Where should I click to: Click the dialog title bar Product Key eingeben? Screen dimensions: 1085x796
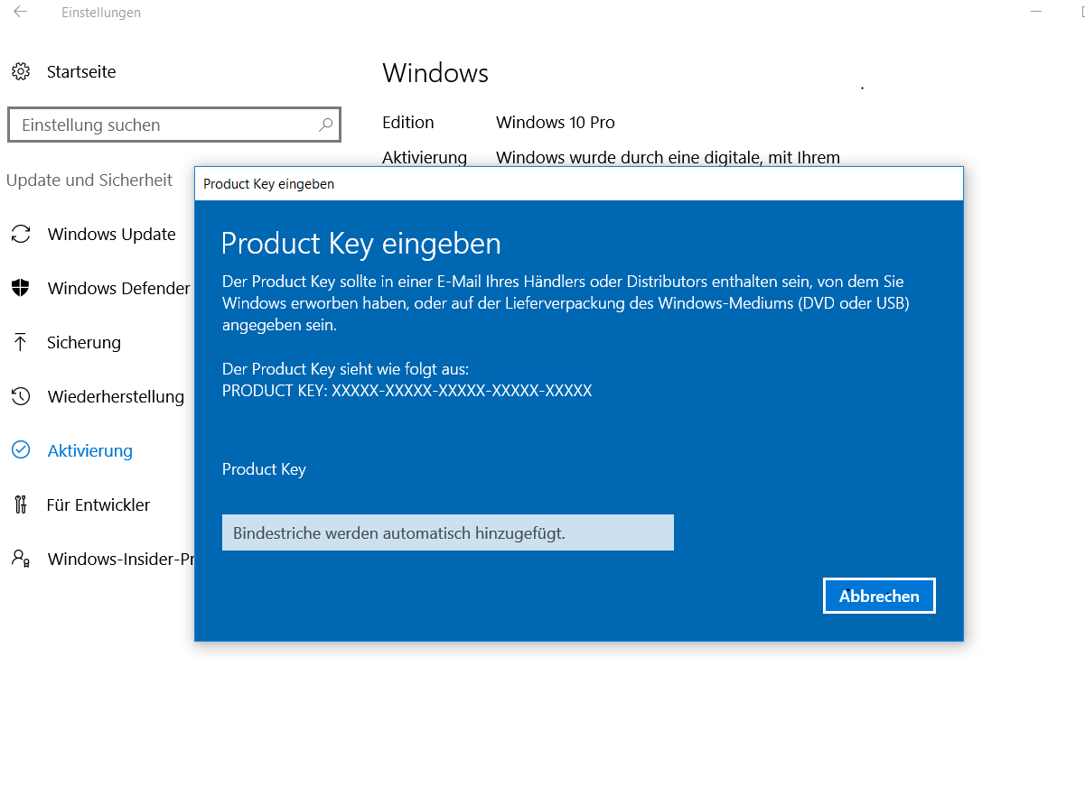click(x=579, y=183)
